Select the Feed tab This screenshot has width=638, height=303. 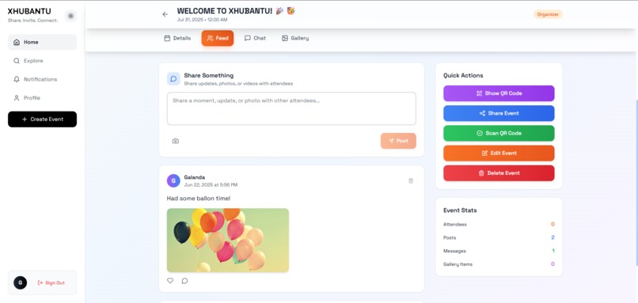(x=217, y=38)
